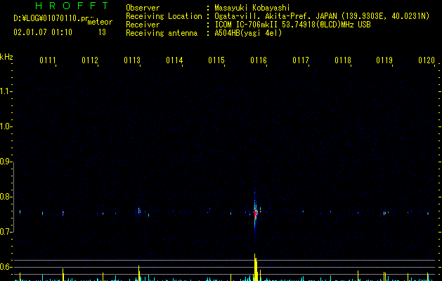442x281 pixels.
Task: Click observer name Masayuki Kobayashi
Action: pos(252,8)
